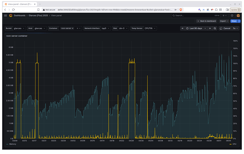
Task: Open the Export menu
Action: coord(224,21)
